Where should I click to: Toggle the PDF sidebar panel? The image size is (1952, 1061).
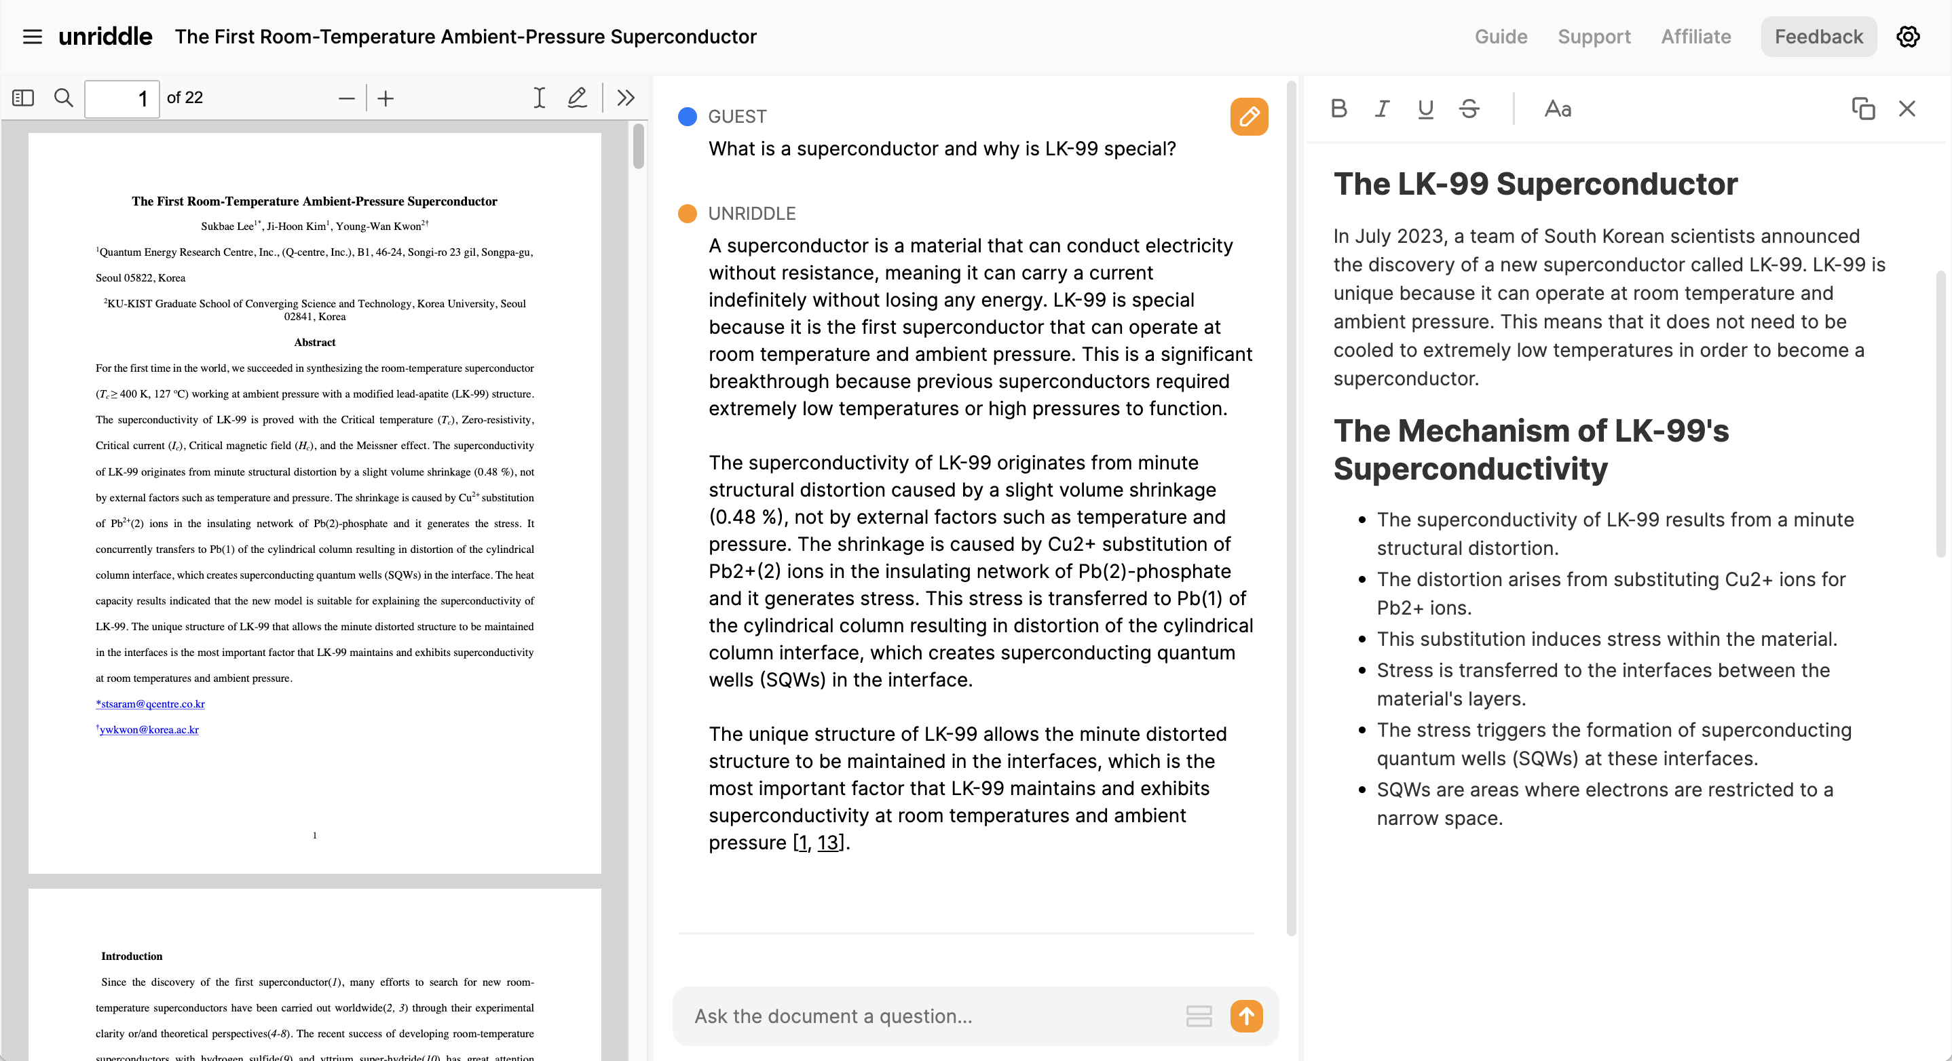[x=22, y=98]
